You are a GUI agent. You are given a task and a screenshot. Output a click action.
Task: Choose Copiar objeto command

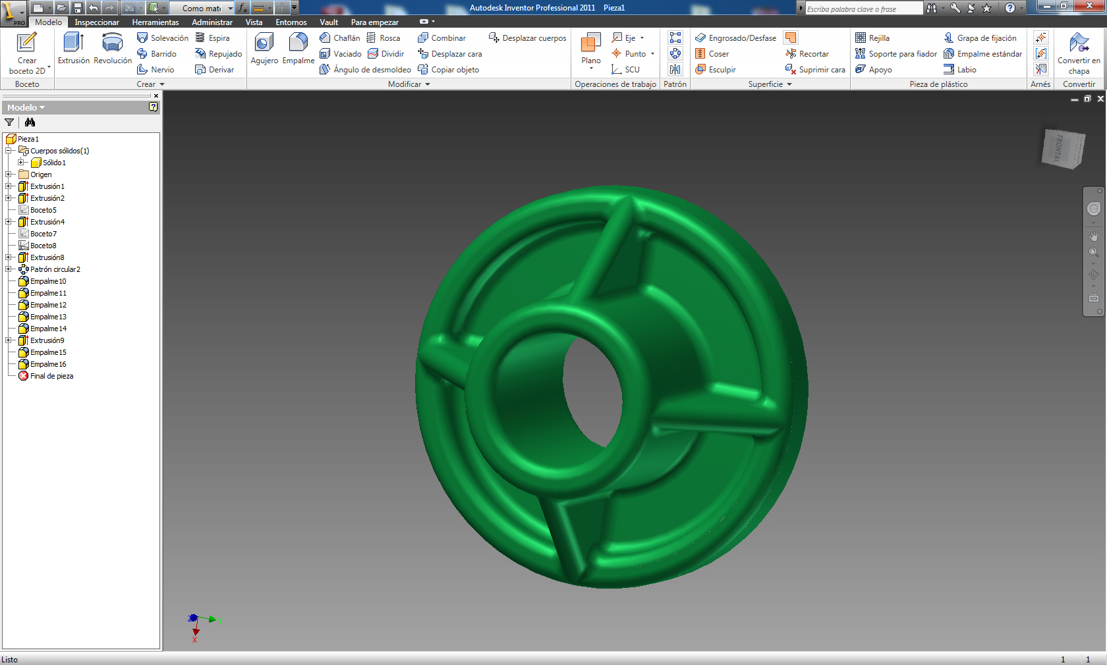(448, 70)
